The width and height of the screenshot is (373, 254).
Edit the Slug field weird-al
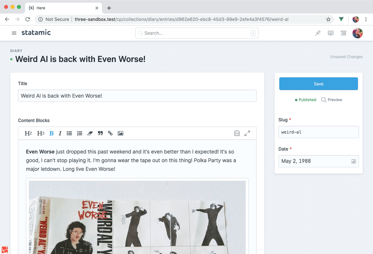coord(318,132)
